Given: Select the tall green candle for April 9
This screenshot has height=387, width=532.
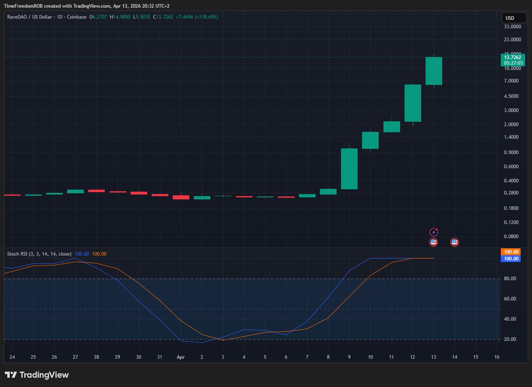Looking at the screenshot, I should tap(349, 168).
